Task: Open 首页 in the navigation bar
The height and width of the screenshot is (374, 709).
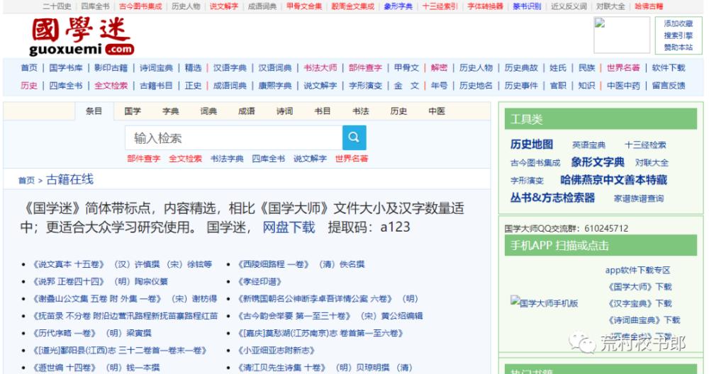Action: [29, 68]
